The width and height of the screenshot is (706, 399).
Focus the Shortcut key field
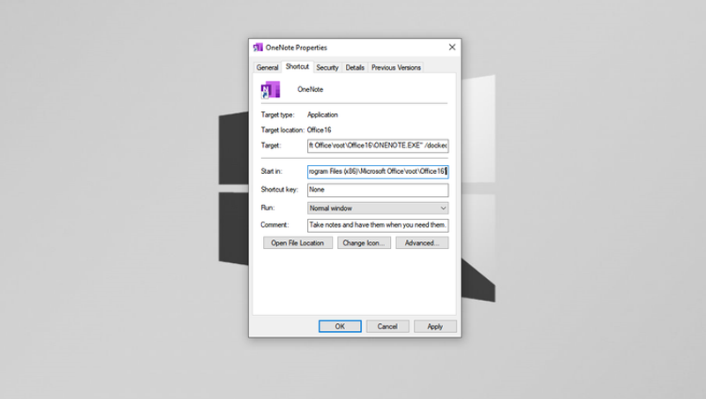(x=378, y=190)
